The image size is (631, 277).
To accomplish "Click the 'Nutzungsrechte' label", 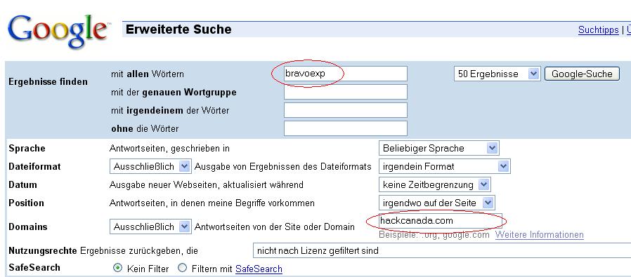I will tap(43, 251).
